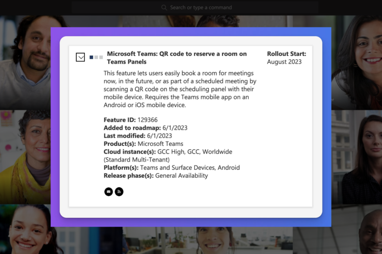This screenshot has width=382, height=254.
Task: Click the Platform(s) Teams and Surface line
Action: [172, 167]
